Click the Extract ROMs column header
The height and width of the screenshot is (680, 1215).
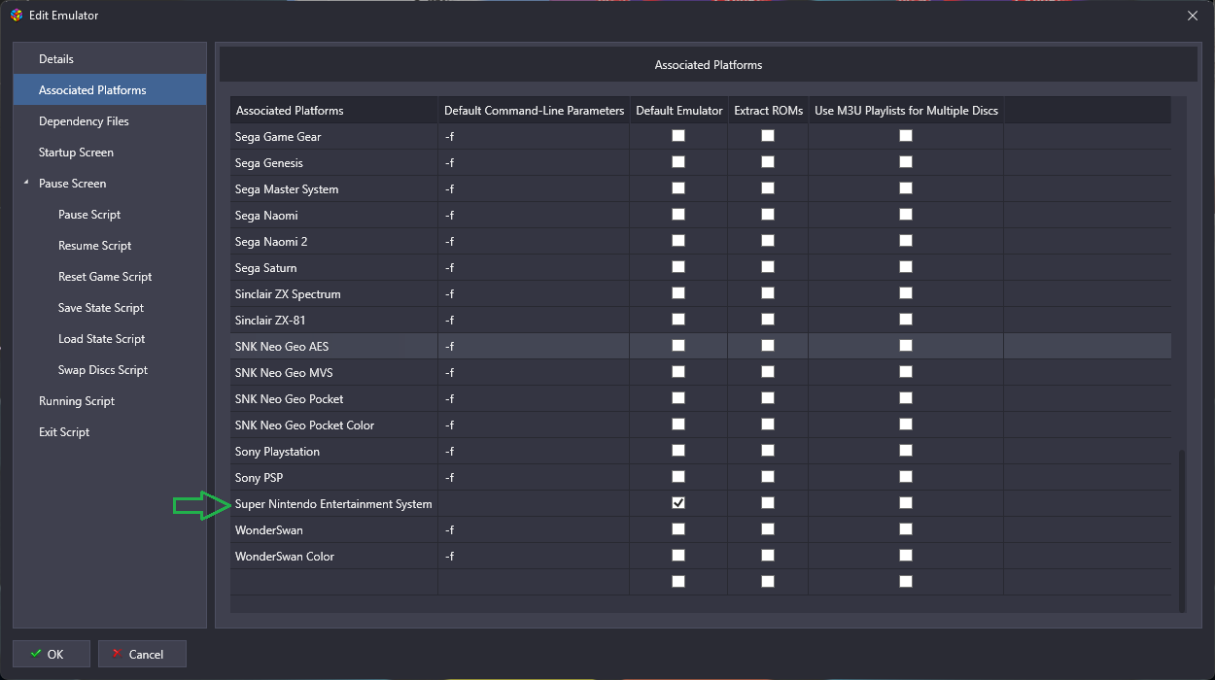click(x=768, y=110)
